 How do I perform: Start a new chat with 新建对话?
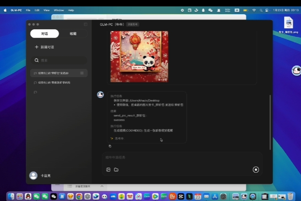(x=44, y=47)
